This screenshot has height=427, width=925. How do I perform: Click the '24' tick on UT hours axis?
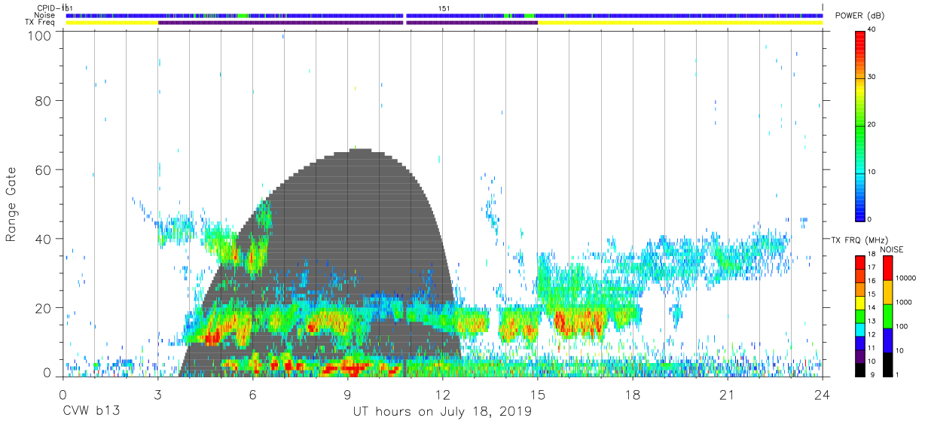pos(823,395)
